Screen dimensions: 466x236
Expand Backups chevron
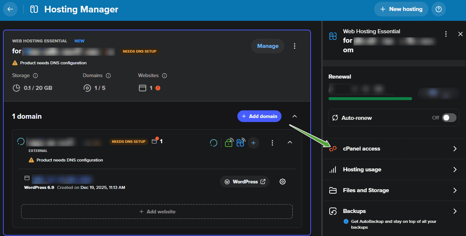coord(455,211)
